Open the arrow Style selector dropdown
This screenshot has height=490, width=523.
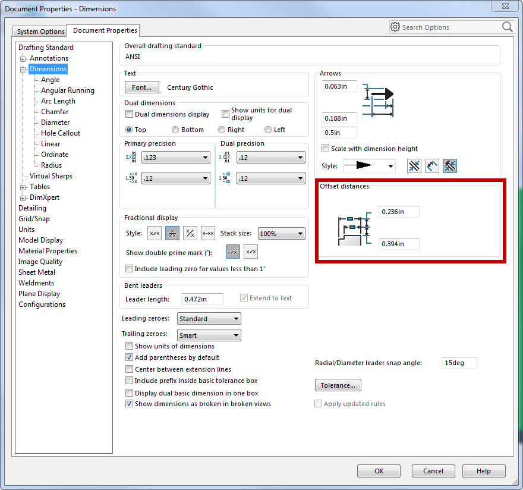[x=369, y=166]
